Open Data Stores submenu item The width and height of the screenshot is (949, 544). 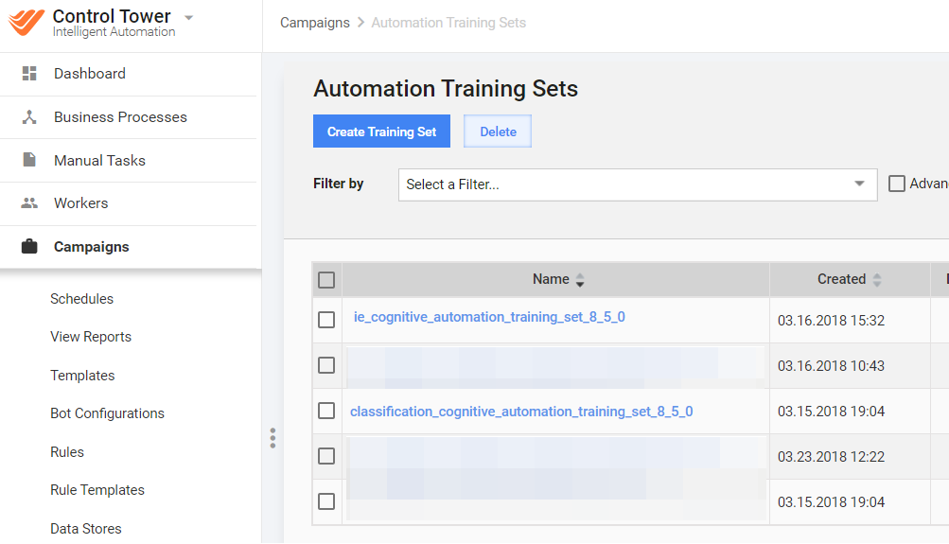pyautogui.click(x=86, y=528)
